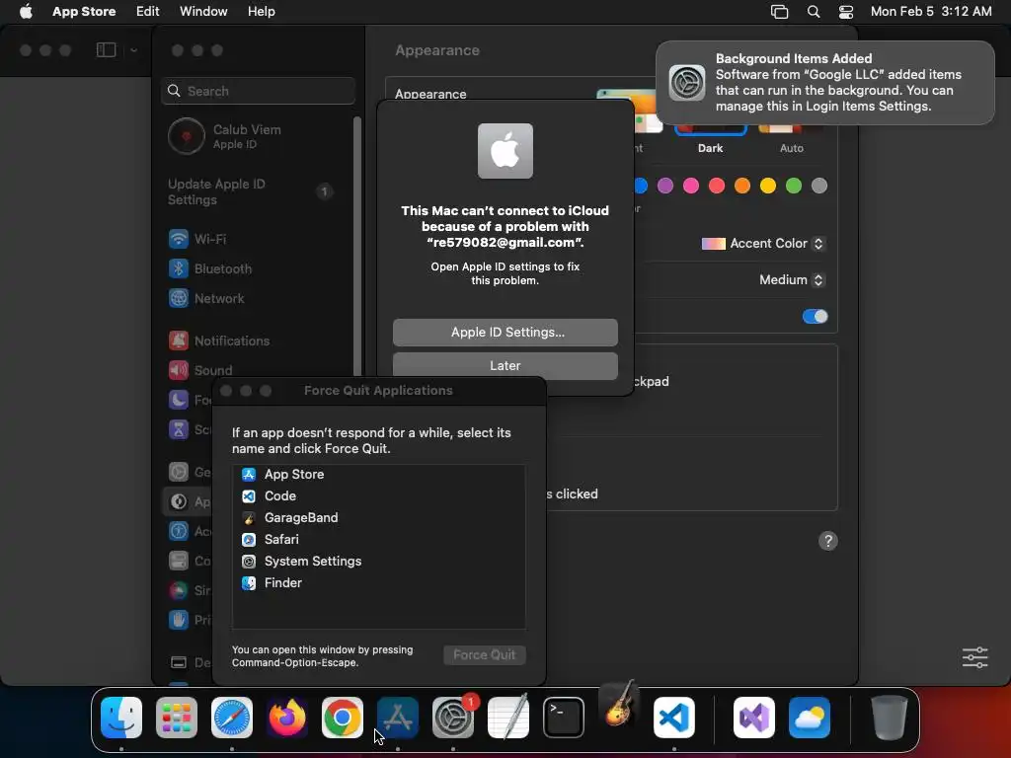Pick the red accent color
This screenshot has width=1011, height=758.
[717, 186]
